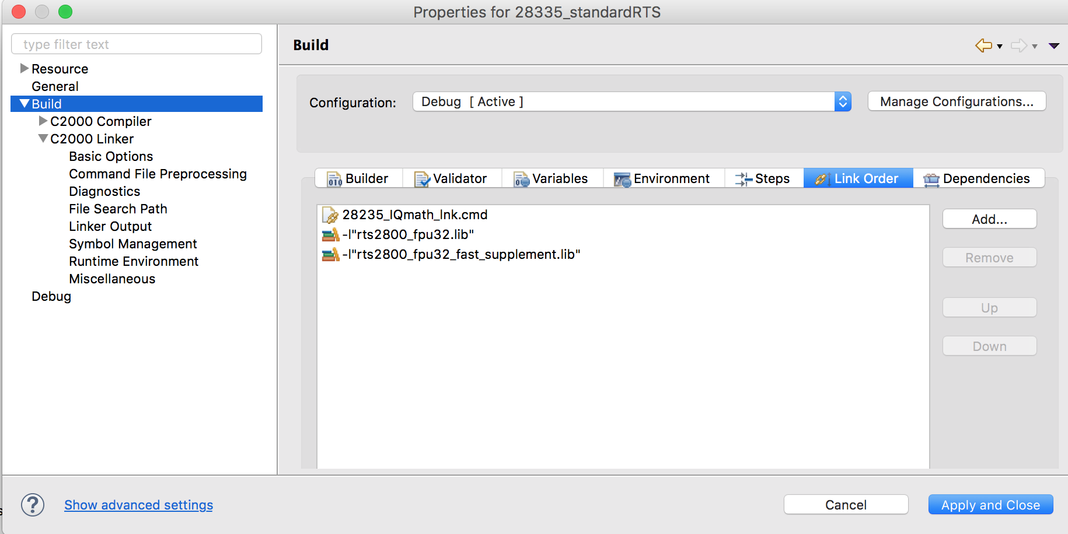Click the type filter text field
The width and height of the screenshot is (1068, 534).
point(137,44)
